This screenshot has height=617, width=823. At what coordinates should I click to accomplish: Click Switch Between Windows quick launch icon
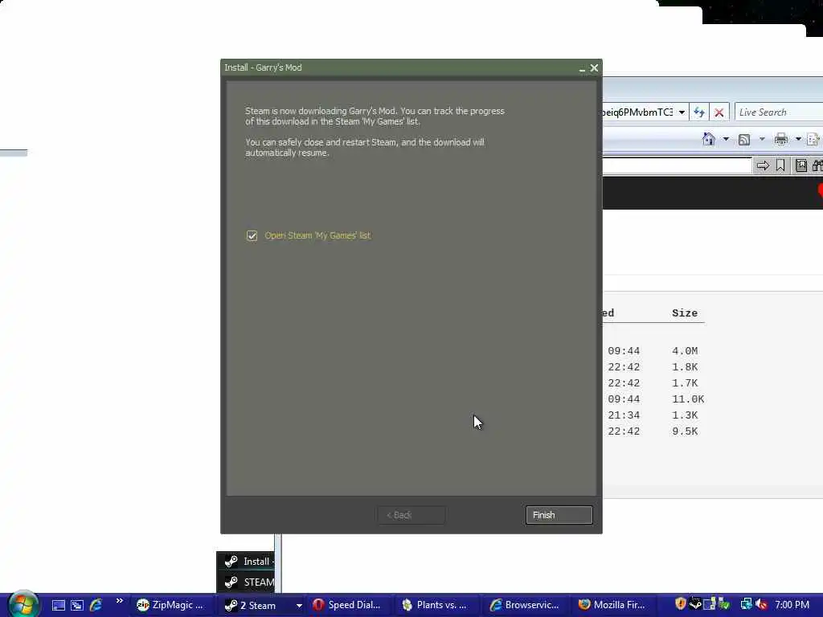point(77,605)
